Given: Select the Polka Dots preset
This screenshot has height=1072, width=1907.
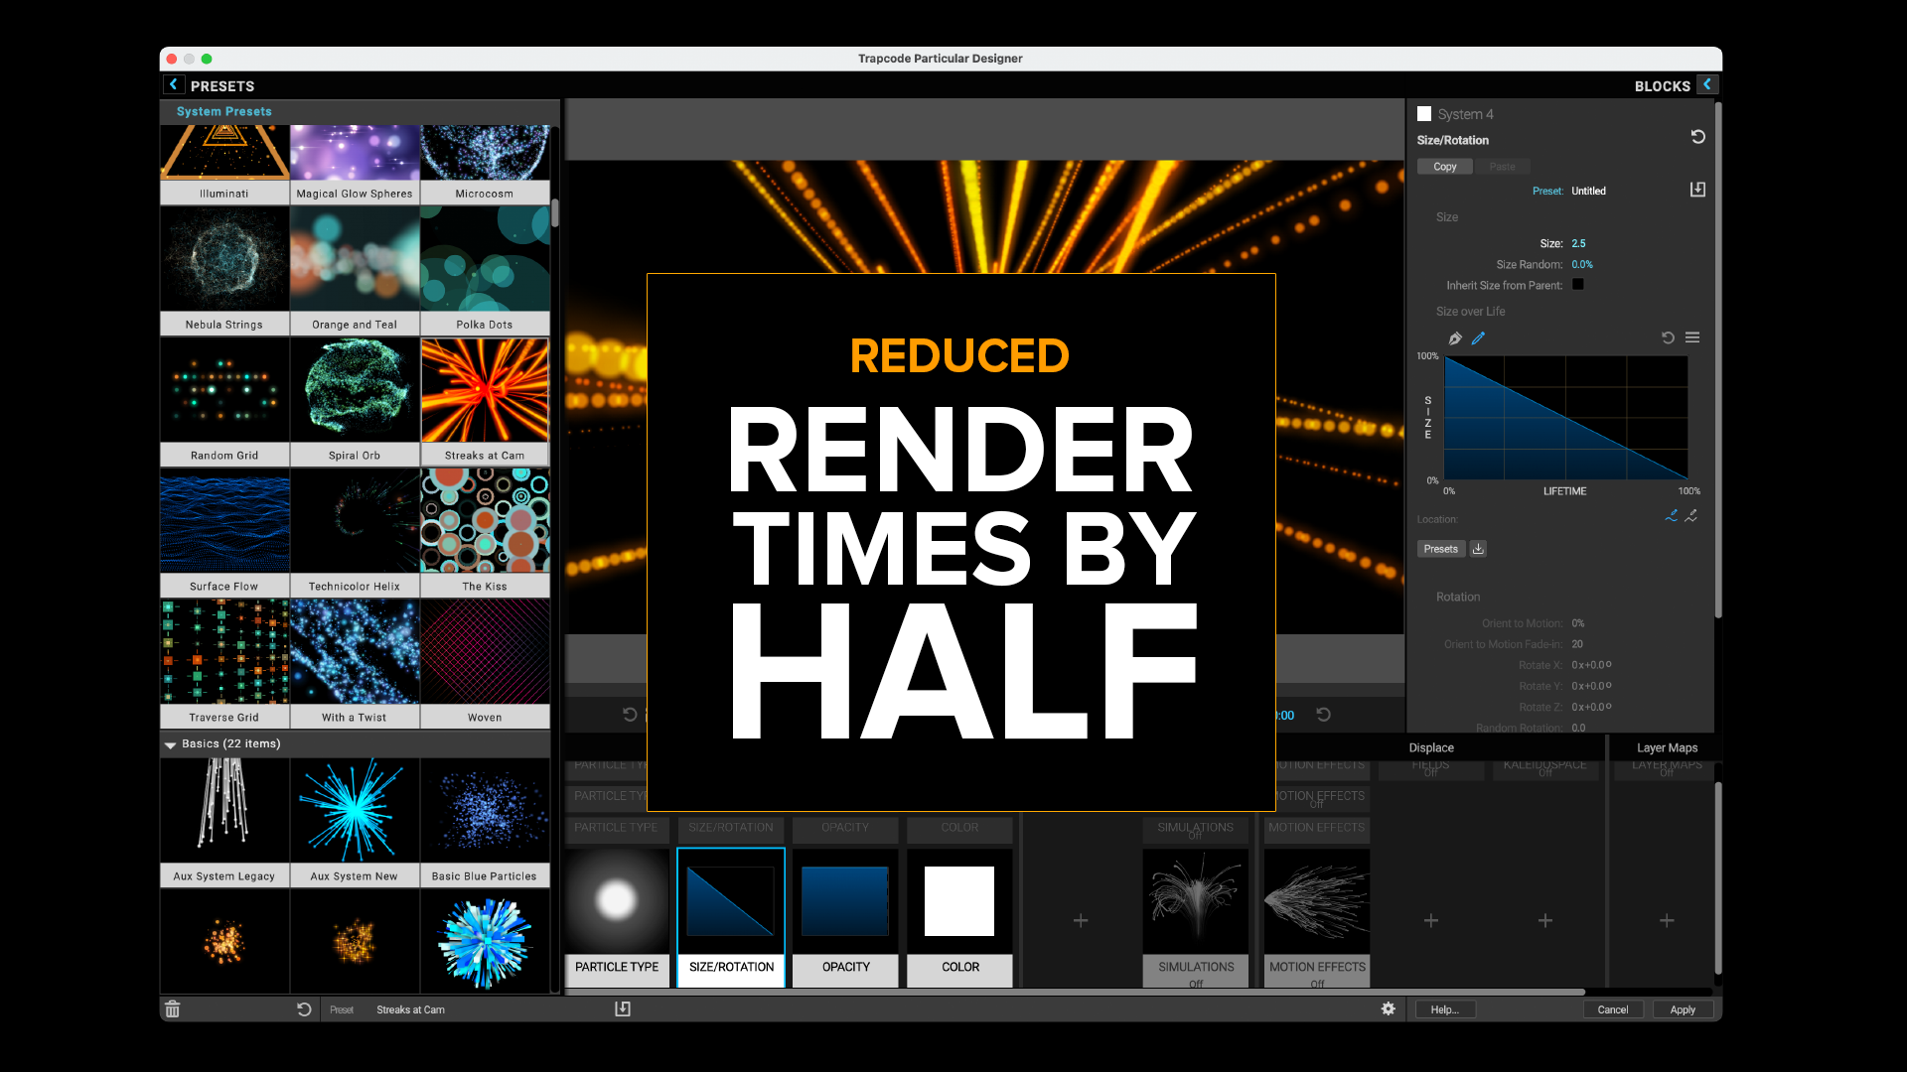Looking at the screenshot, I should click(485, 271).
